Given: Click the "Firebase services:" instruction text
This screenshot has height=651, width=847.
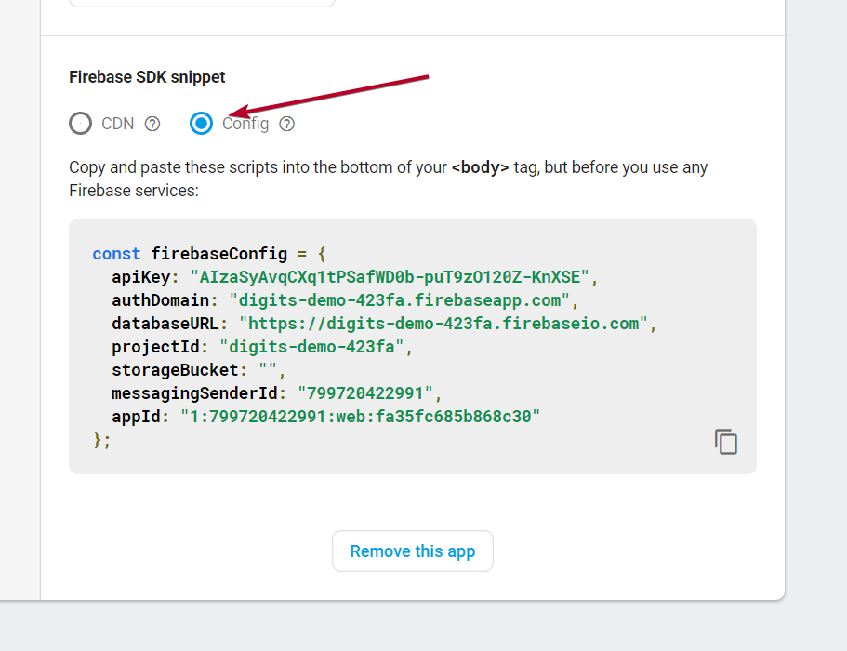Looking at the screenshot, I should point(133,191).
